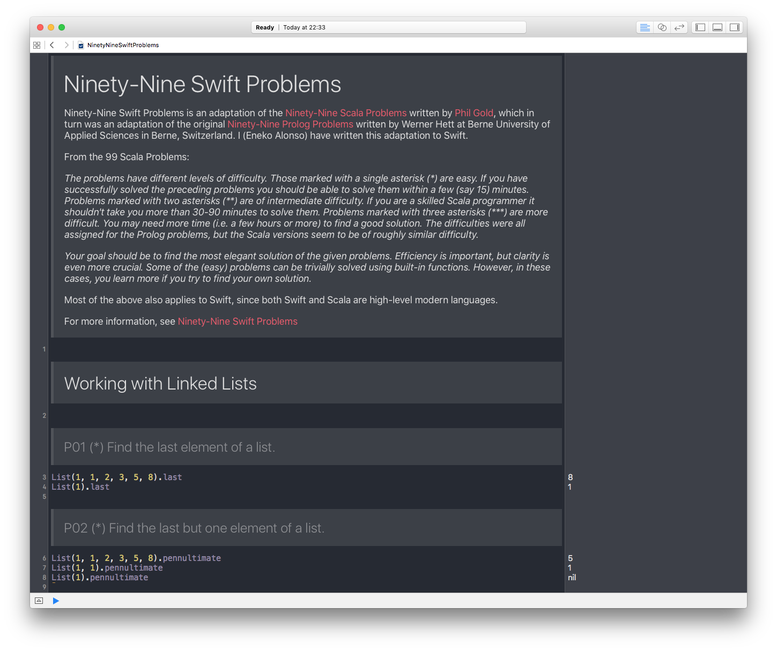
Task: Open the Ninety-Nine Prolog Problems link
Action: (x=290, y=124)
